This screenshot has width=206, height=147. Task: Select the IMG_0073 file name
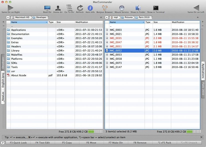click(116, 63)
